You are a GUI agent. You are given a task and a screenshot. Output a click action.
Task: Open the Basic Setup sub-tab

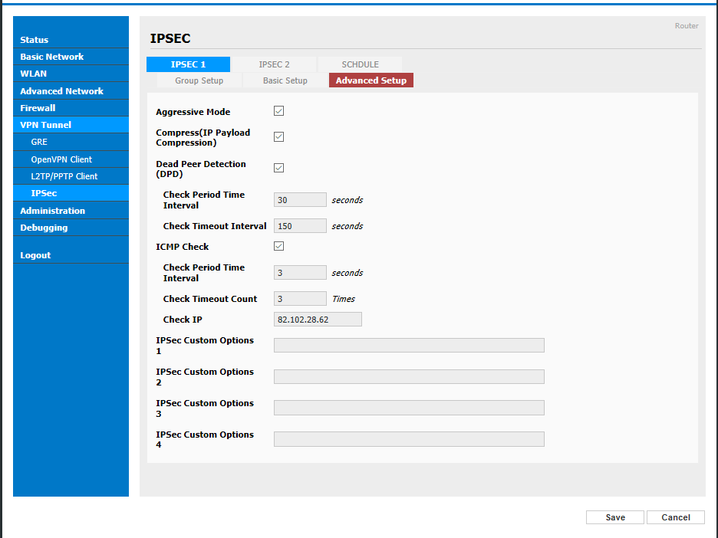click(285, 80)
